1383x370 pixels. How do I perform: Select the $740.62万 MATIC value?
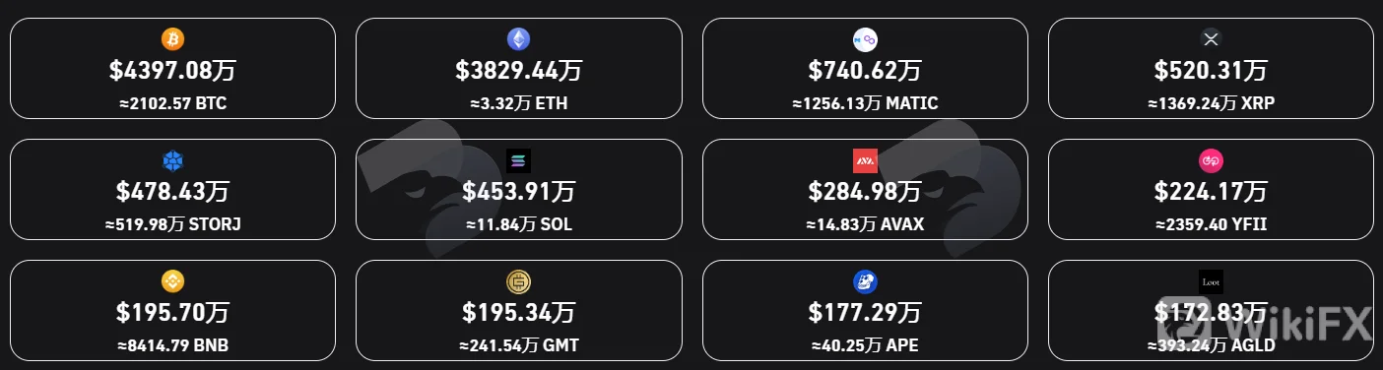[865, 71]
